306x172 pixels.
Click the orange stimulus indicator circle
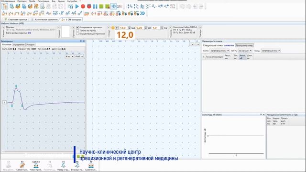pos(113,28)
